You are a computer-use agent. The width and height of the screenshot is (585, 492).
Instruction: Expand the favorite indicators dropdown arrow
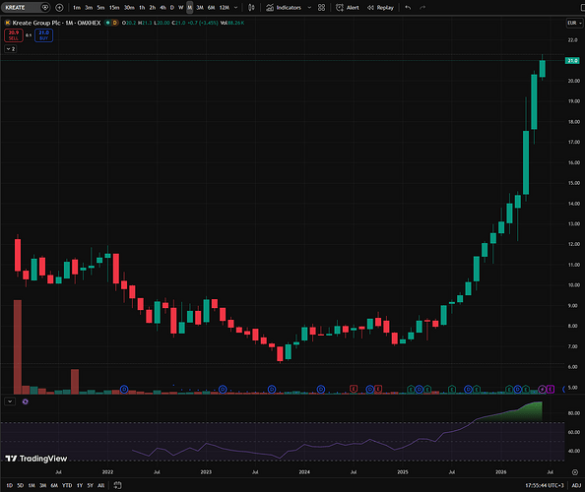pyautogui.click(x=309, y=8)
